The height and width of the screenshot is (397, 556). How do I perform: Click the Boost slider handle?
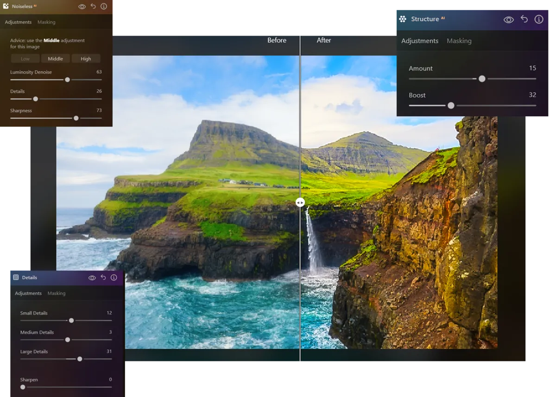[451, 105]
